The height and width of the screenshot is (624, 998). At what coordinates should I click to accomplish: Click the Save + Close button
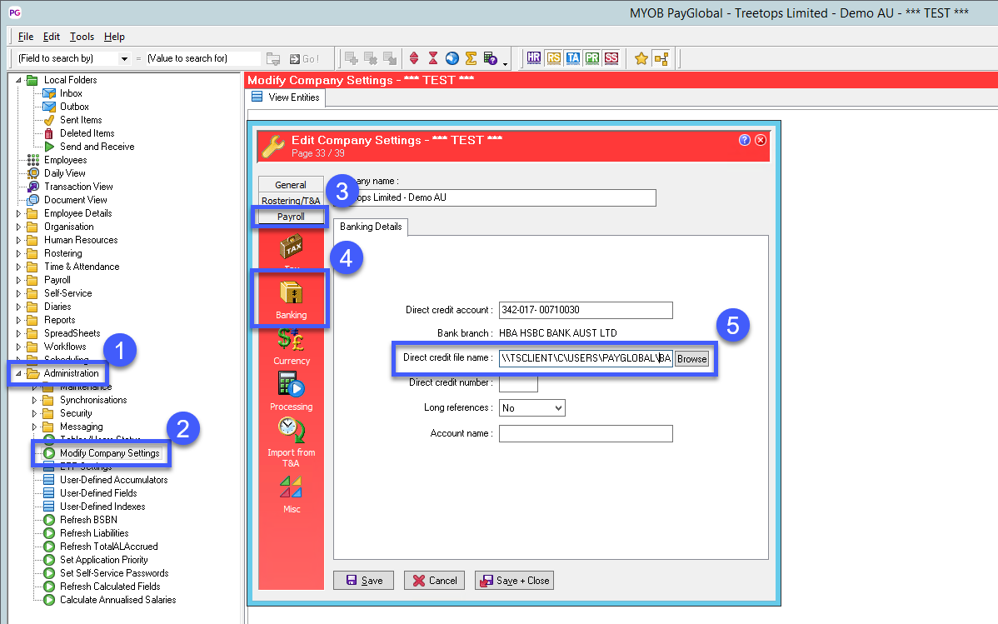514,581
